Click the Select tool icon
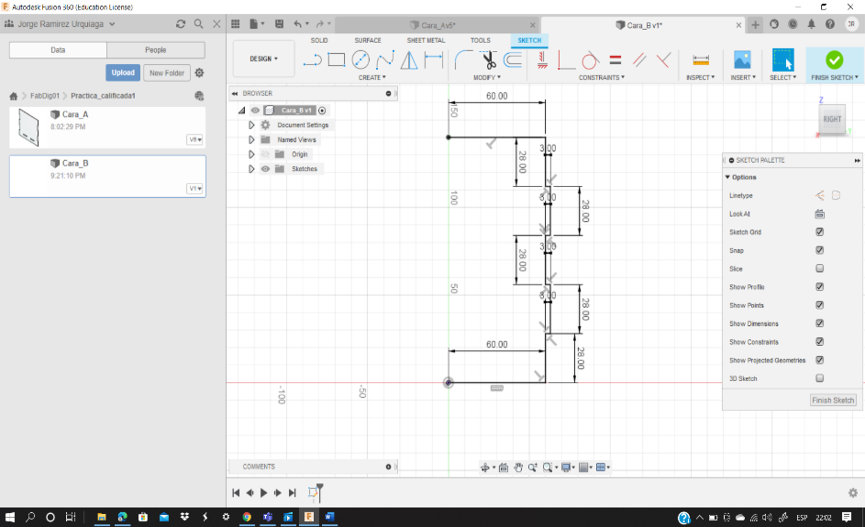Screen dimensions: 865x527 pos(783,60)
